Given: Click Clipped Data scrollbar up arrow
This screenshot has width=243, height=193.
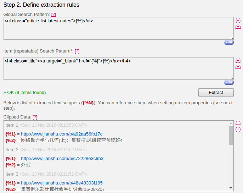Looking at the screenshot, I should pos(231,123).
